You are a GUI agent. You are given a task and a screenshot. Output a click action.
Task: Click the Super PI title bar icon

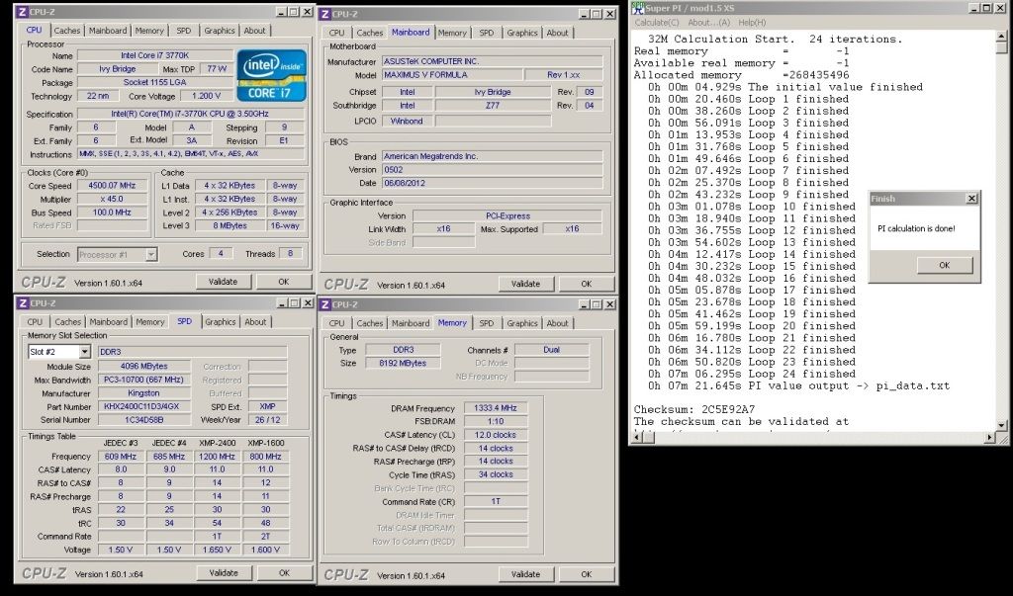[x=639, y=8]
